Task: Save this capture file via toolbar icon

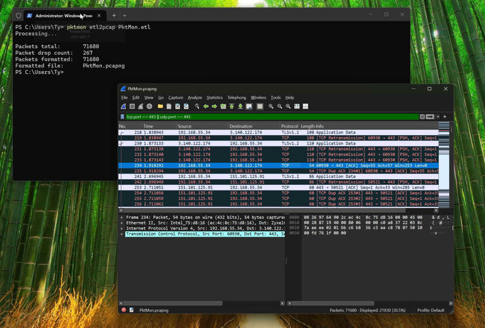Action: tap(169, 106)
